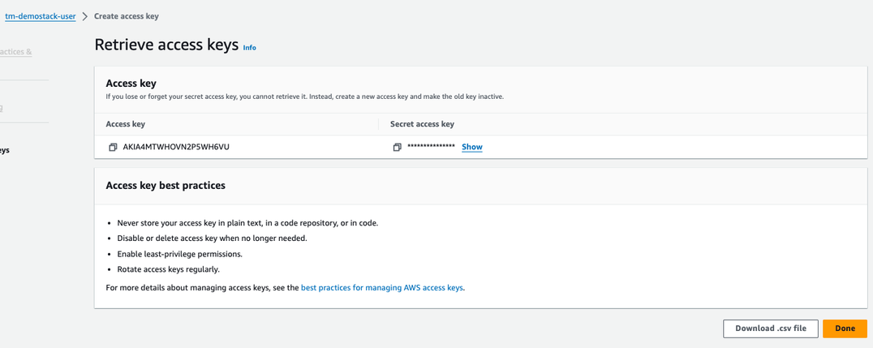Select the AKIA4MTWHOVN2P5WH6VU access key text

(x=176, y=147)
